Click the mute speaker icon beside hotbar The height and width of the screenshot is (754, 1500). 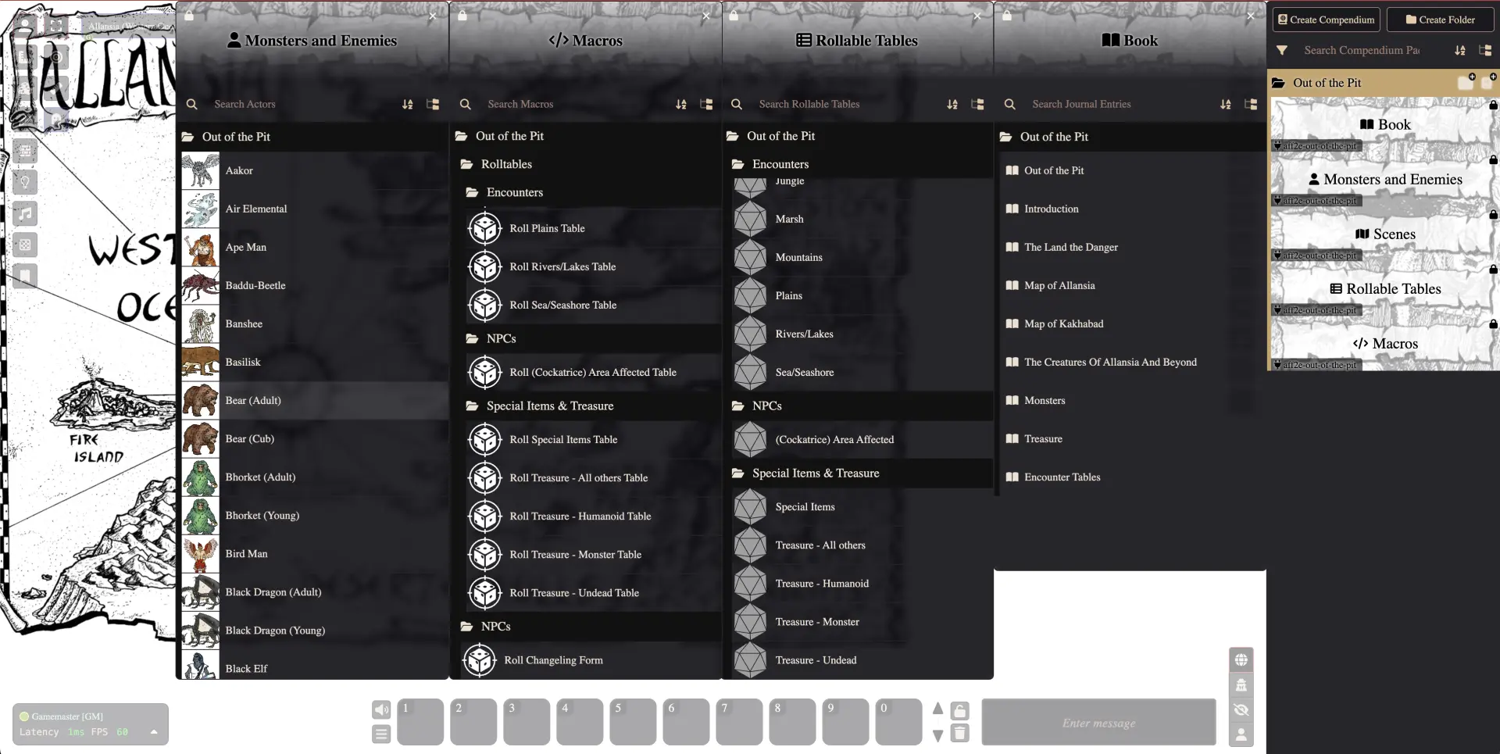point(380,709)
